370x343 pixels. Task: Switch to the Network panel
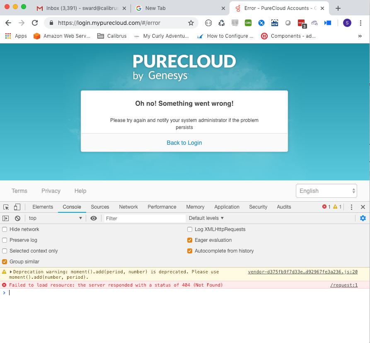click(128, 207)
